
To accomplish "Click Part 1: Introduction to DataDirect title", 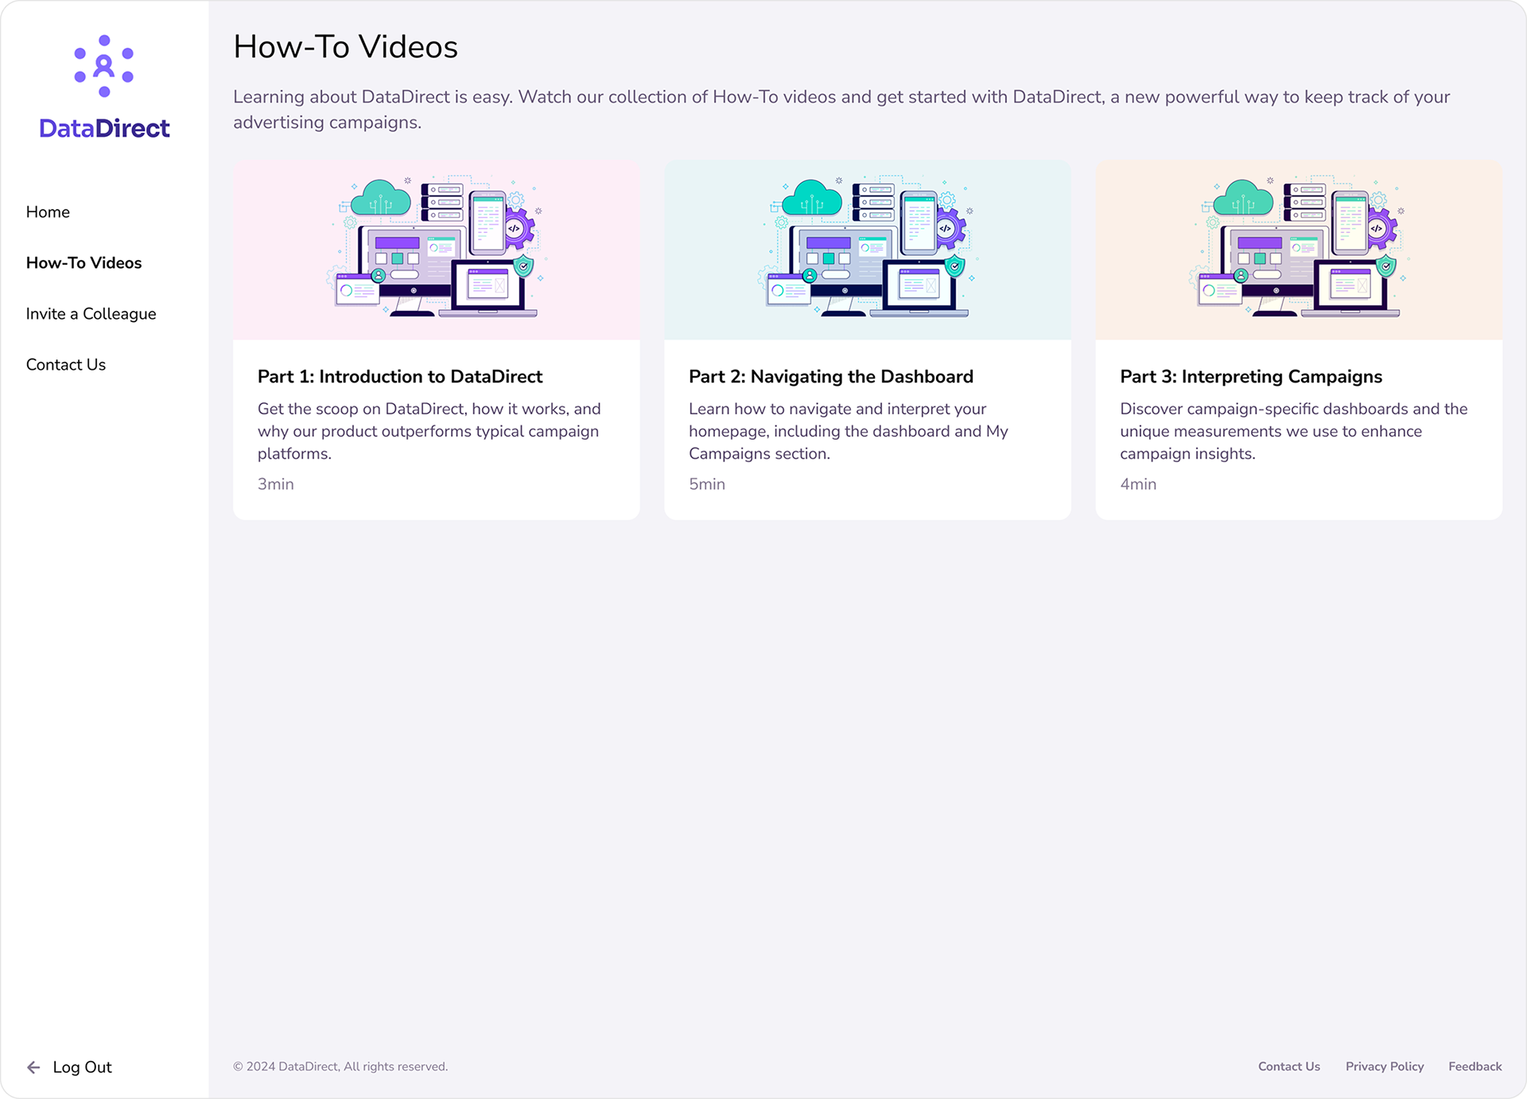I will [x=399, y=377].
